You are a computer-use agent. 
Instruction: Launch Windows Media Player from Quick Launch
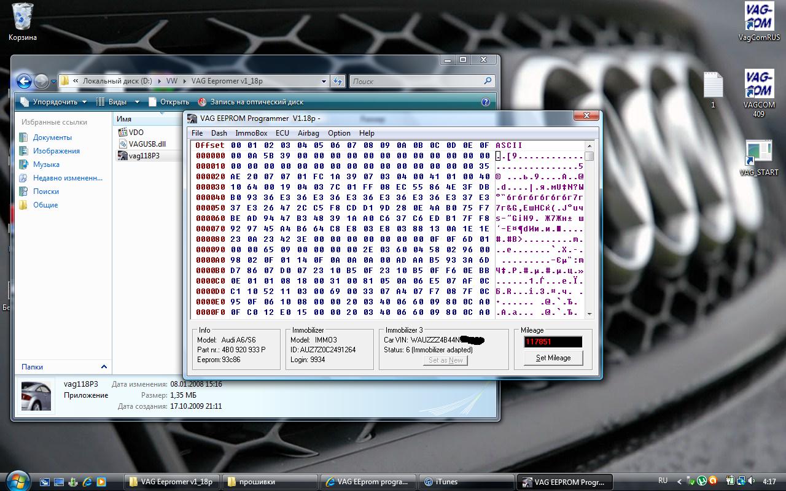click(101, 482)
